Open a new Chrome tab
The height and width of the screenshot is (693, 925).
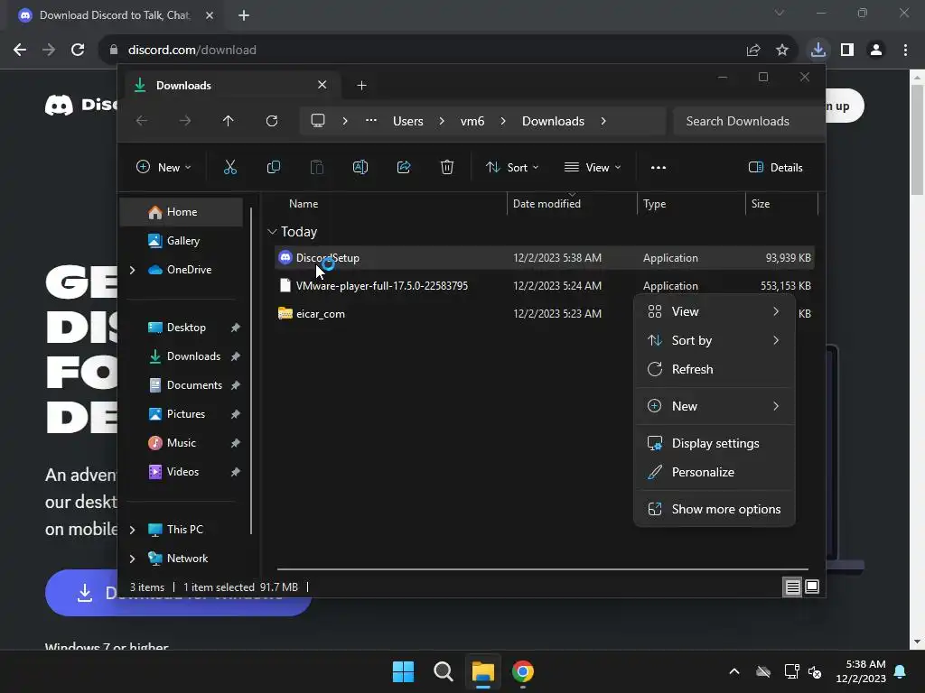(x=244, y=15)
